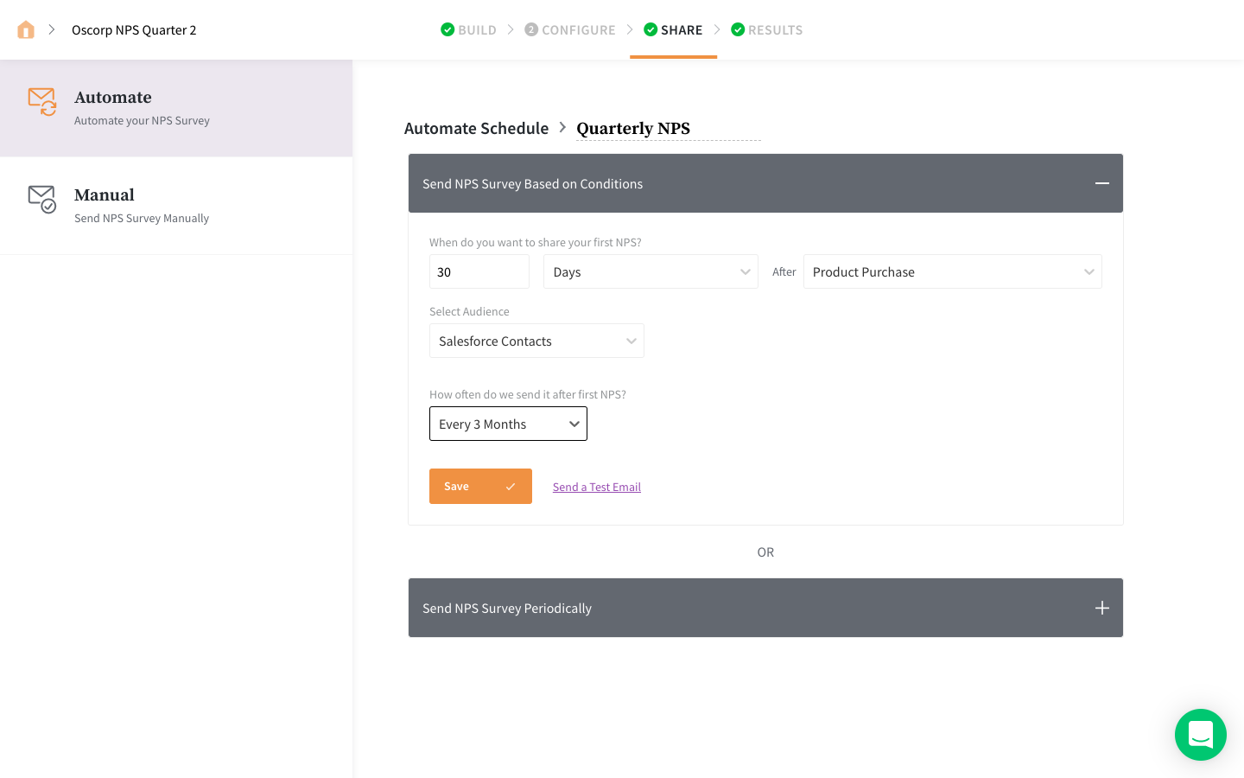Click the Save button
1244x778 pixels.
pos(480,486)
